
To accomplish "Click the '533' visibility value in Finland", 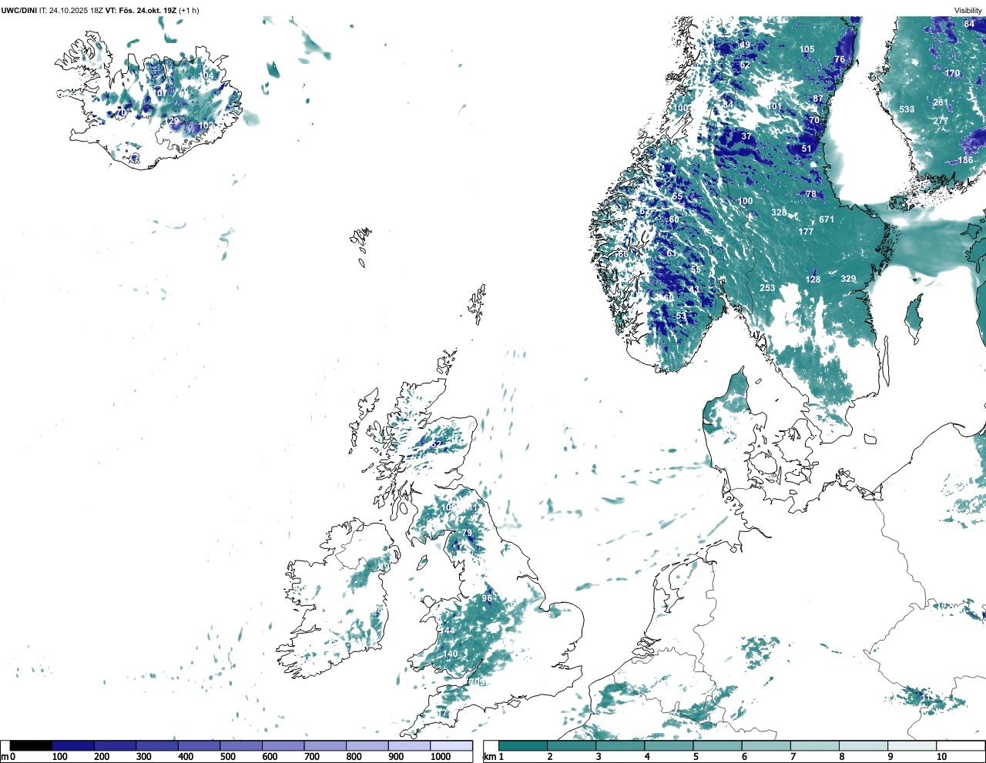I will pos(907,109).
